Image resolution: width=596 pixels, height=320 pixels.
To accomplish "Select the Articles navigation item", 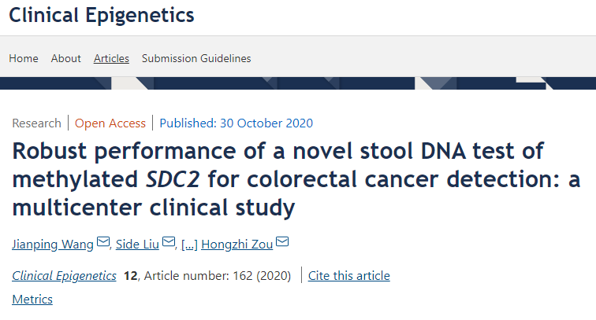I will click(x=111, y=58).
